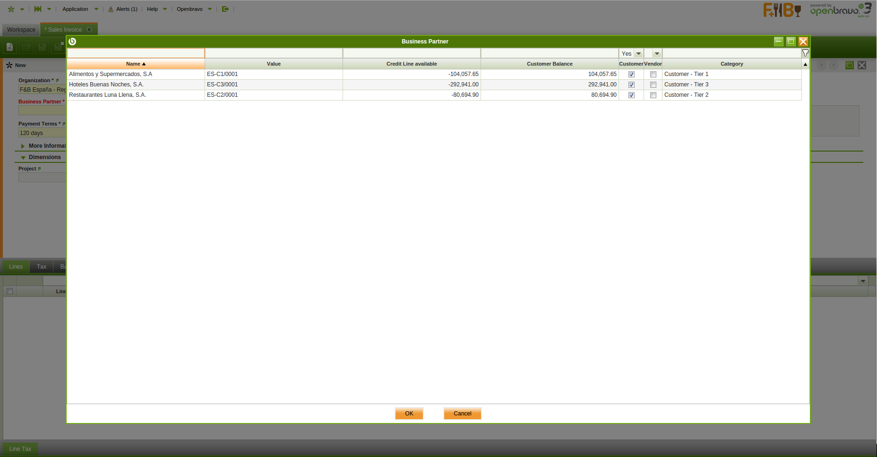Select the Lines child tab
The image size is (877, 457).
pos(16,267)
